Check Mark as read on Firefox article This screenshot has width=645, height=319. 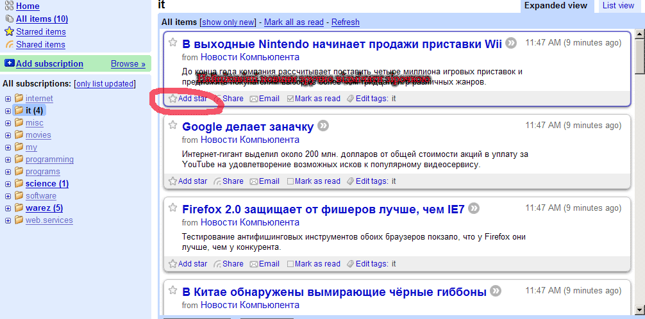coord(290,264)
